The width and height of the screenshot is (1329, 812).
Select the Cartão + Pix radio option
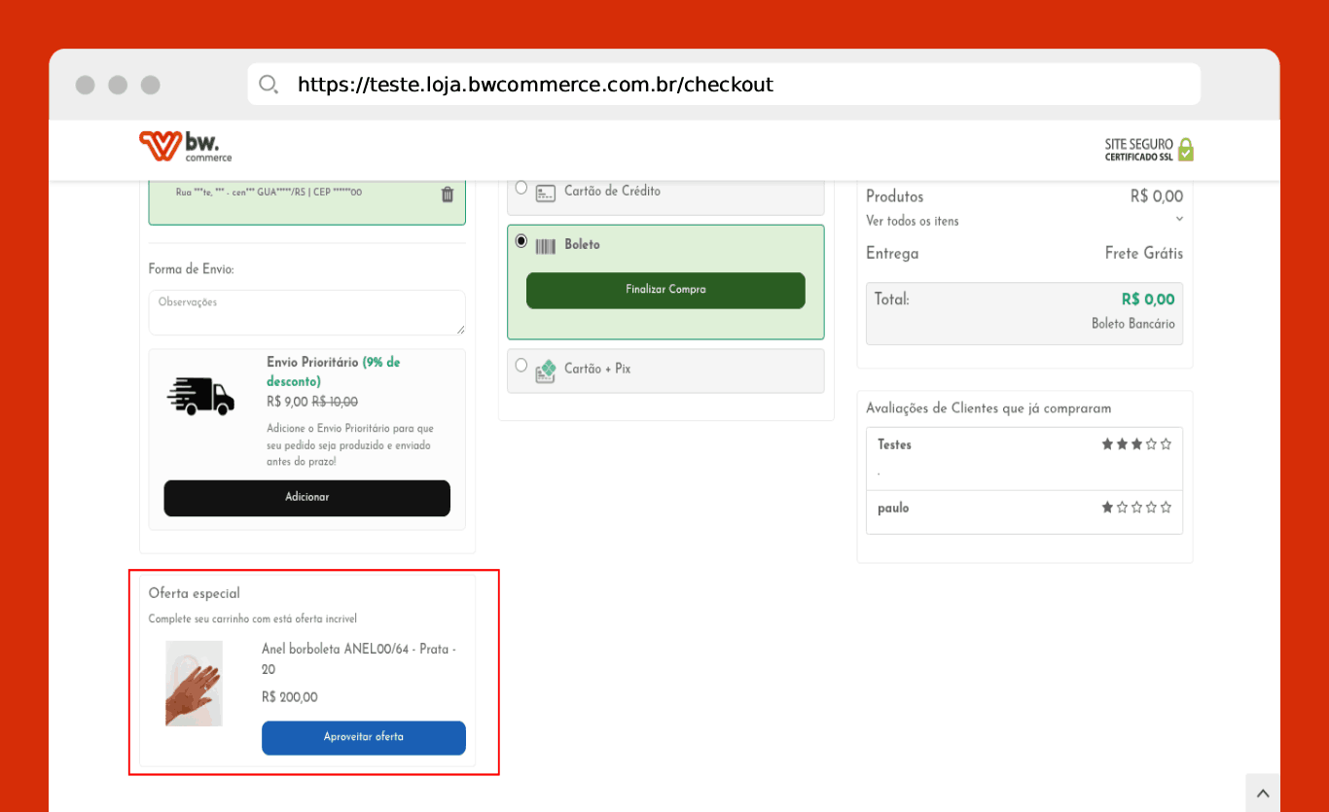pyautogui.click(x=521, y=366)
